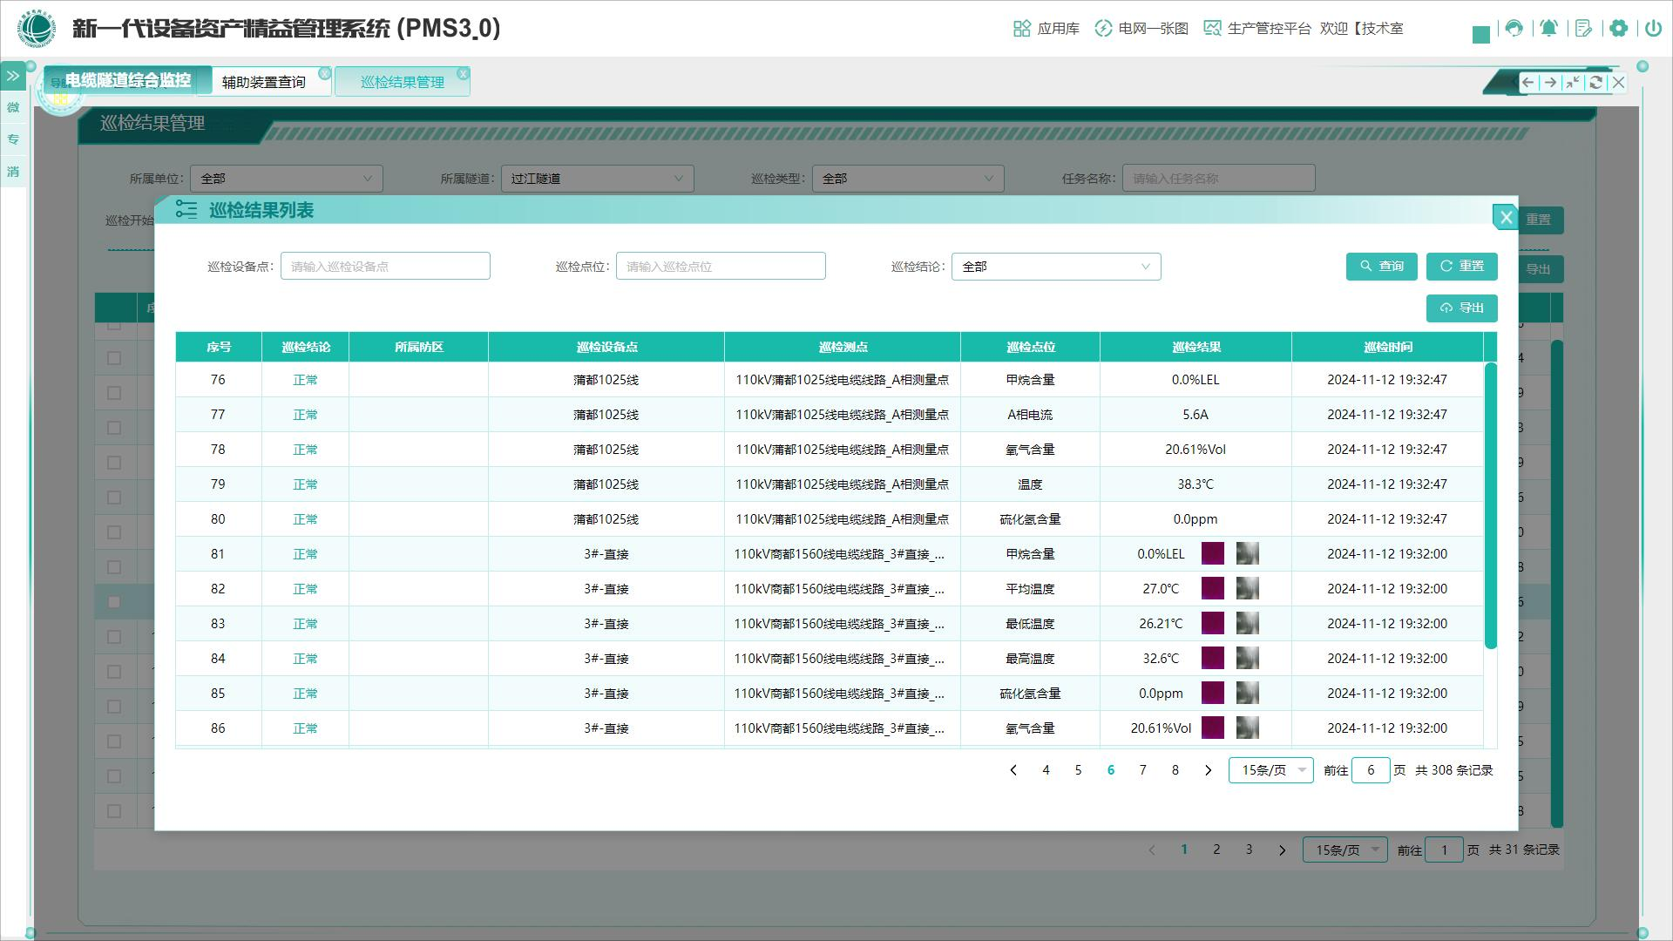Open the 巡检结论 dropdown
The image size is (1673, 941).
[x=1055, y=267]
